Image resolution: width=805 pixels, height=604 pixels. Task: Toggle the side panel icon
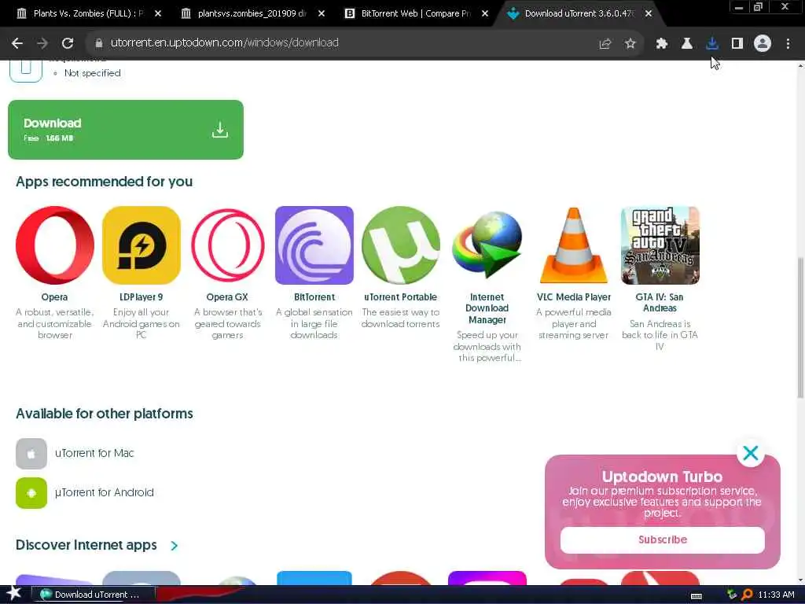(737, 44)
